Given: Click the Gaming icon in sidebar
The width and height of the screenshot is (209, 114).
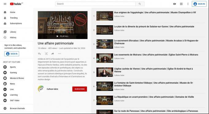Looking at the screenshot, I should tap(5, 73).
